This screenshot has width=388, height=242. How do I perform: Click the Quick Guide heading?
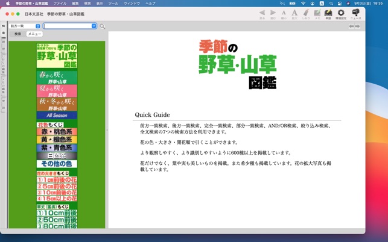point(152,115)
